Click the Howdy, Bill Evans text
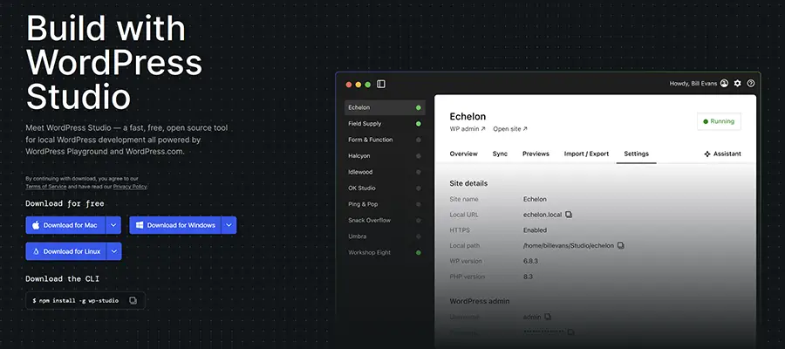 pos(693,84)
